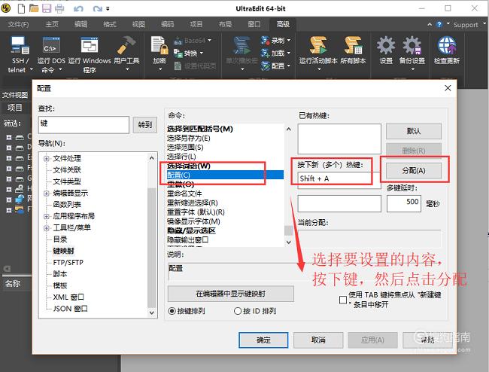Open 备份设置 icon

[x=412, y=46]
